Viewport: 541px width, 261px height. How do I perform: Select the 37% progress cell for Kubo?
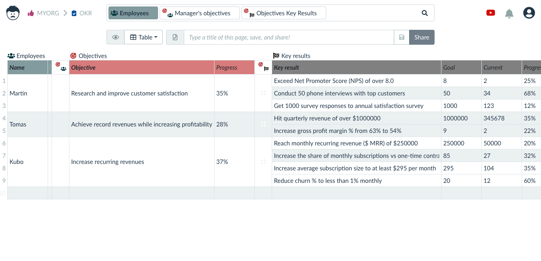click(234, 162)
